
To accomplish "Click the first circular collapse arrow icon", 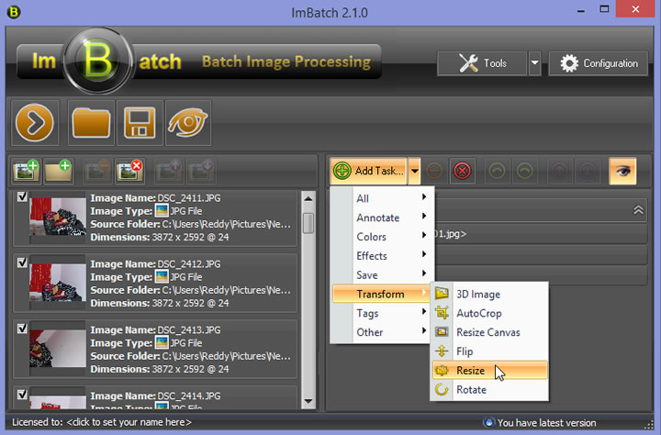I will (497, 171).
